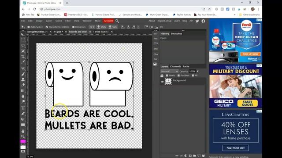Select the Lasso tool
This screenshot has height=158, width=282.
tap(23, 46)
